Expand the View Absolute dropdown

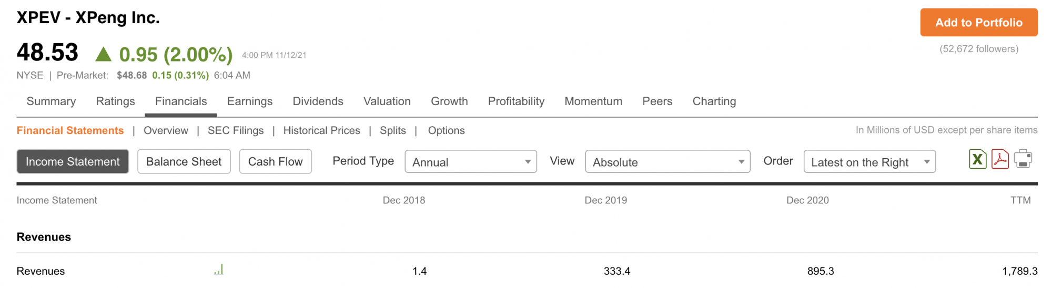click(667, 162)
